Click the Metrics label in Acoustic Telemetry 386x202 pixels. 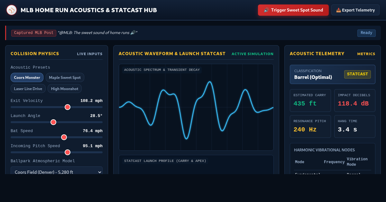tap(366, 54)
